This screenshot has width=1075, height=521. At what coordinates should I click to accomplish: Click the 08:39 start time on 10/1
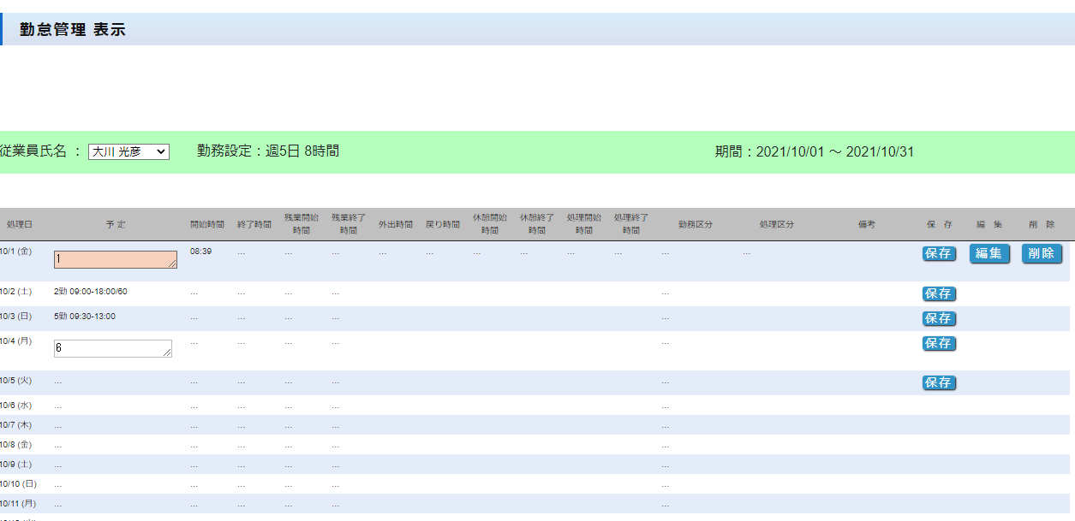click(200, 252)
